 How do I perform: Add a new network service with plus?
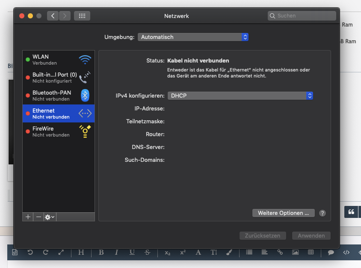pos(28,217)
